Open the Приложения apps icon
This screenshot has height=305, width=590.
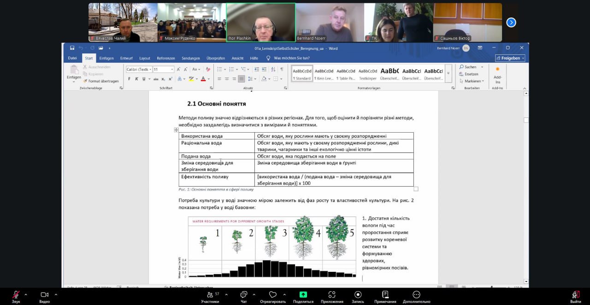[x=332, y=295]
